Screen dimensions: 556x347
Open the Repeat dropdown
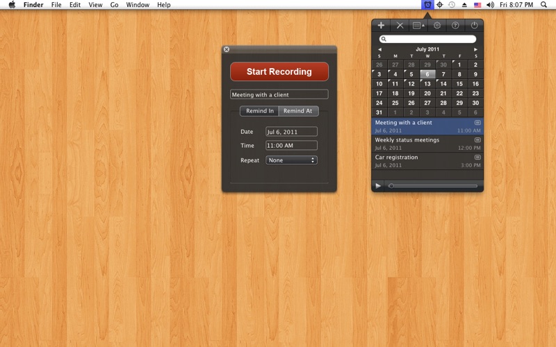[291, 160]
